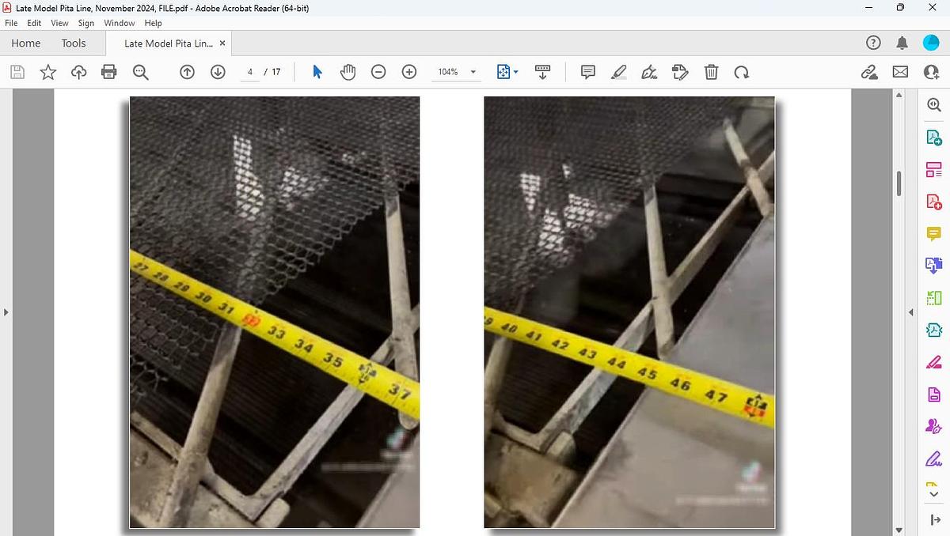The height and width of the screenshot is (536, 950).
Task: Switch to the Tools tab
Action: click(x=74, y=43)
